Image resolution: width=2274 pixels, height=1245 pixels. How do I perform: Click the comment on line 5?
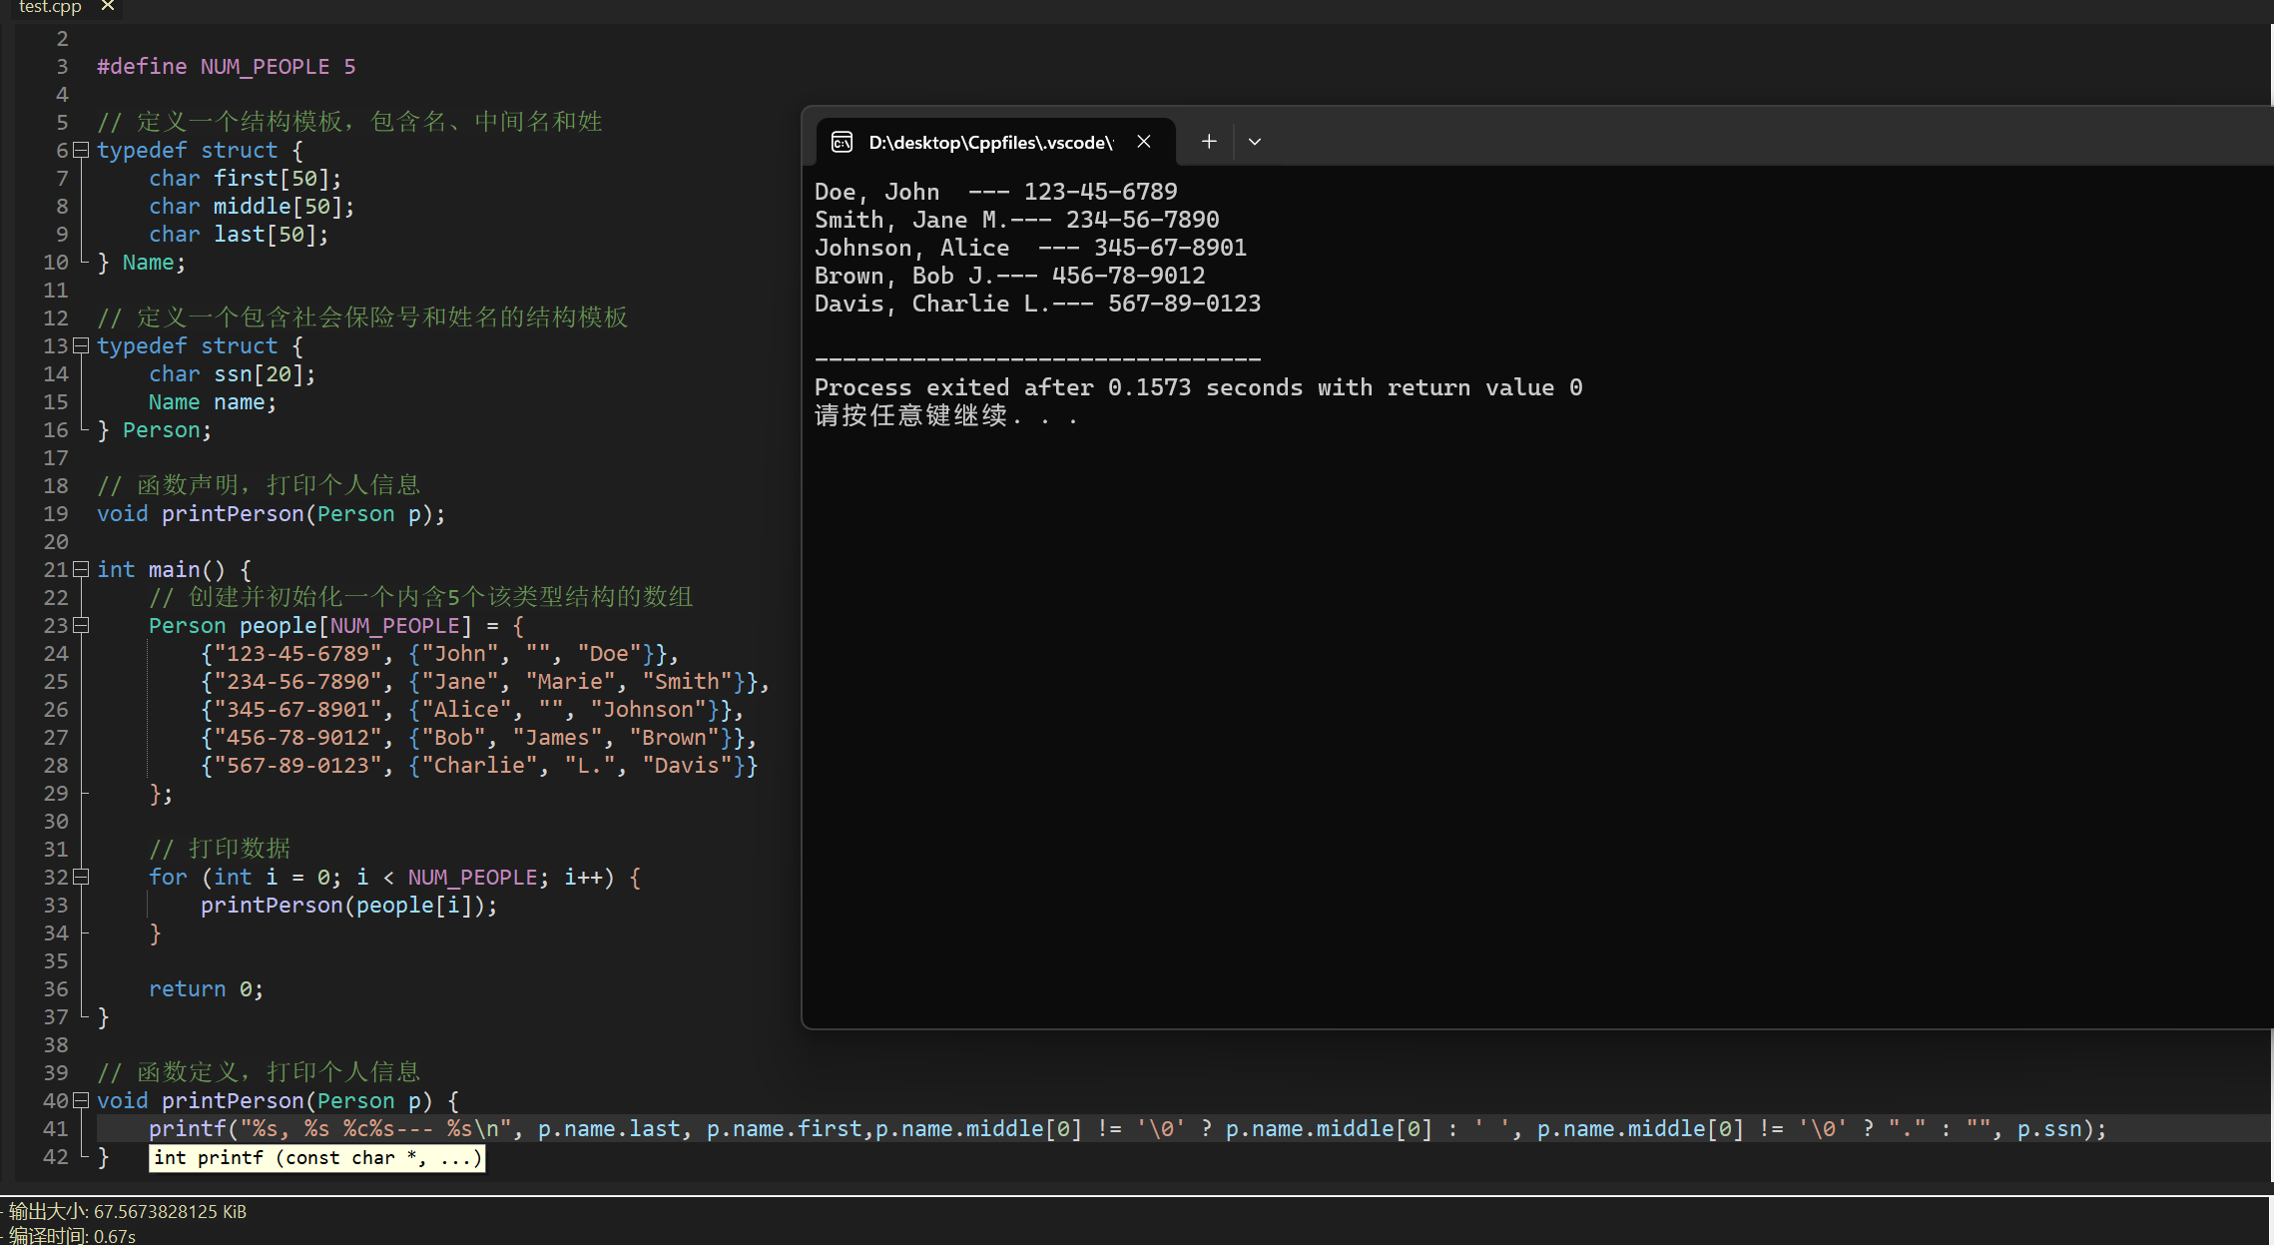tap(349, 122)
